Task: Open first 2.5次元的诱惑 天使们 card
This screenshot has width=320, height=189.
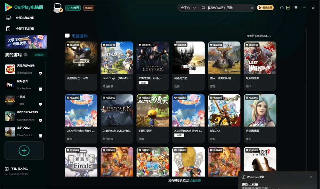Action: click(81, 118)
